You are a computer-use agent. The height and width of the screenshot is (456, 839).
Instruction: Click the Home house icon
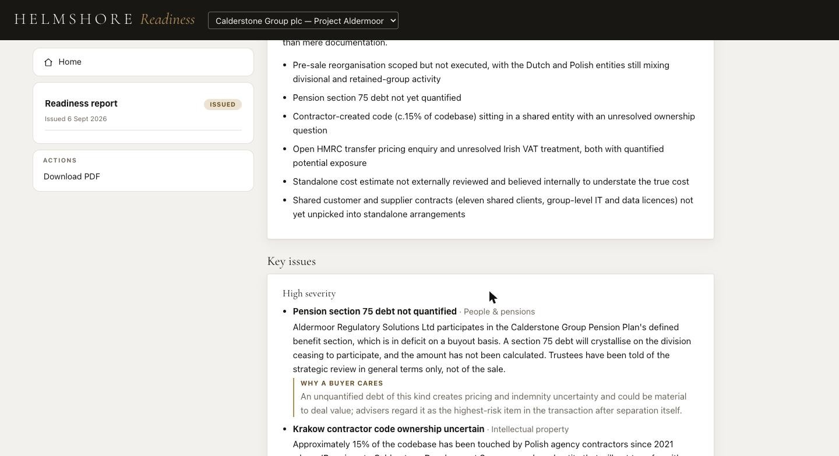(x=48, y=62)
